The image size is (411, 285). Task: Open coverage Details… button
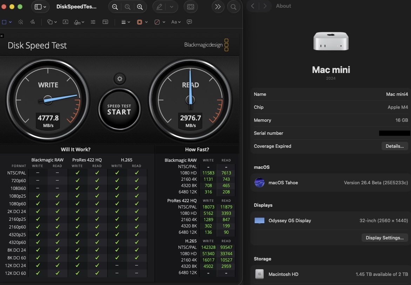[x=395, y=146]
